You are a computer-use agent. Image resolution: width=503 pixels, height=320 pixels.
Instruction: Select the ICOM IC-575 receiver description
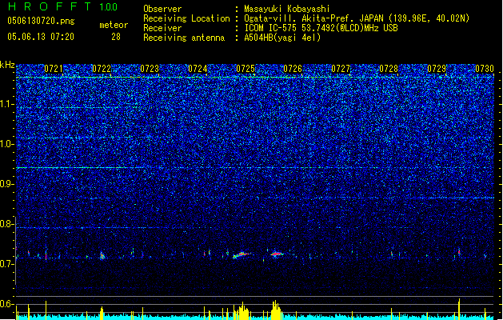[321, 28]
